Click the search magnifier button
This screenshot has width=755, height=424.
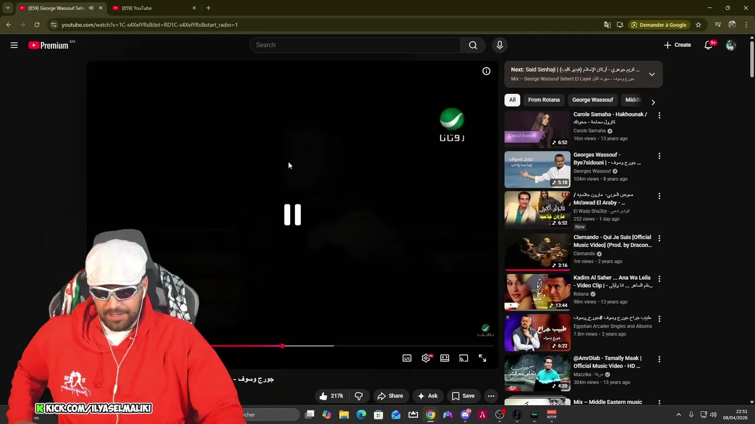point(473,45)
